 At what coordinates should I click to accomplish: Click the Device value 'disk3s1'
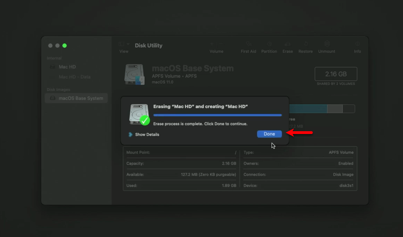346,185
